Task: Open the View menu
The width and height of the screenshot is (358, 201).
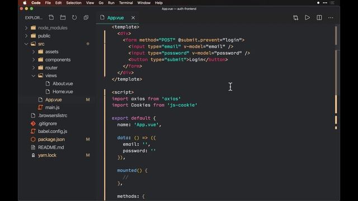Action: (90, 3)
